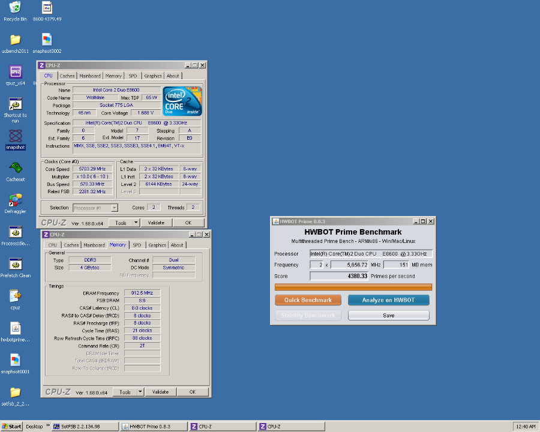Switch to Mainboard tab in upper CPU-Z window

pos(90,76)
